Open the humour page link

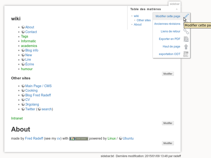click(27, 69)
